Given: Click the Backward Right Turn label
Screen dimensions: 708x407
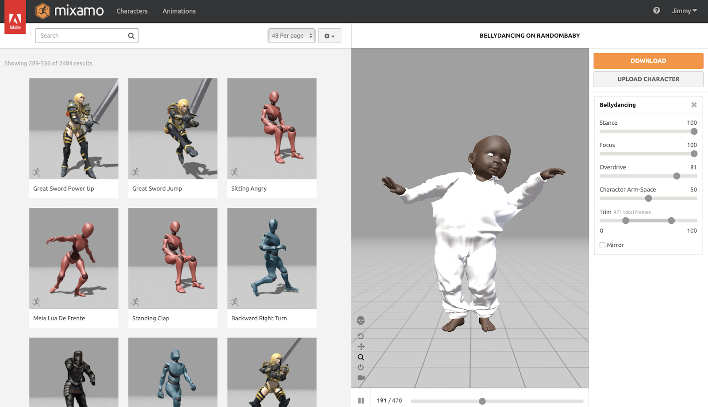Looking at the screenshot, I should [x=259, y=318].
